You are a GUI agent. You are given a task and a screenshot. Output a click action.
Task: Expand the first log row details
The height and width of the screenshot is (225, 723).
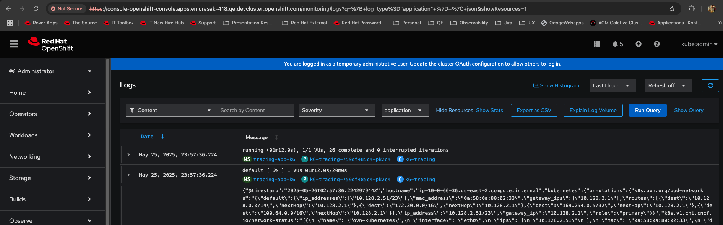(x=129, y=155)
